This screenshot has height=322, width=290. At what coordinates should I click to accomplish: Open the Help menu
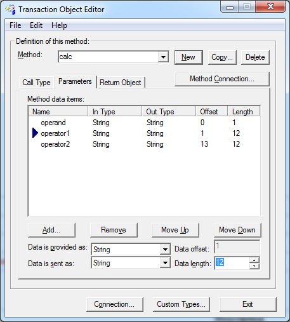pos(59,25)
